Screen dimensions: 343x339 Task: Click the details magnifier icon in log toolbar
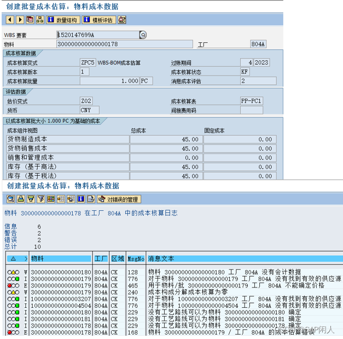[11, 199]
